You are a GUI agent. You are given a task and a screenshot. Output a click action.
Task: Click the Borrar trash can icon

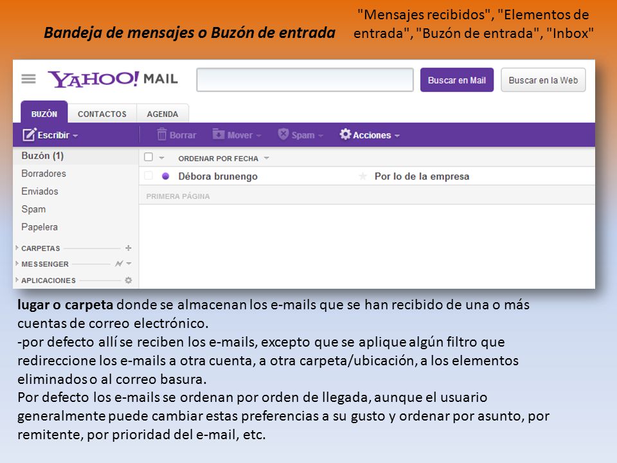(x=162, y=134)
